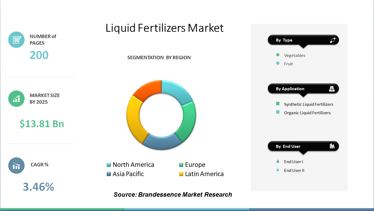Click the North America legend label
The width and height of the screenshot is (374, 211).
tap(133, 165)
